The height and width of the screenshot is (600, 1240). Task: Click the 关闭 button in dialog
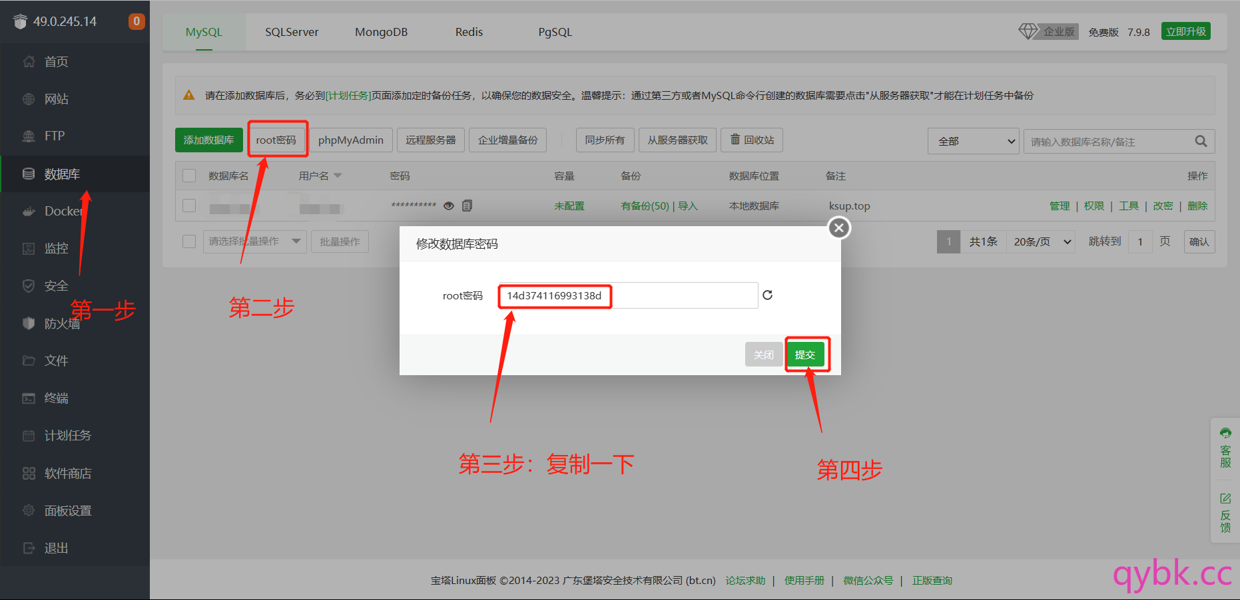pyautogui.click(x=764, y=355)
